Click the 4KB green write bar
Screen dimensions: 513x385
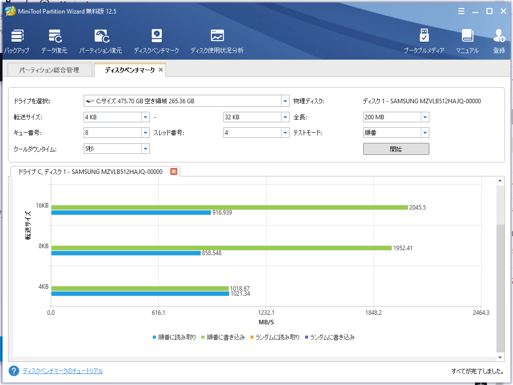pyautogui.click(x=140, y=288)
